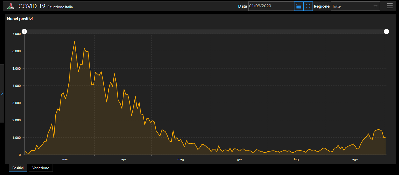The height and width of the screenshot is (175, 399).
Task: Click the clock icon beside the date
Action: [308, 6]
